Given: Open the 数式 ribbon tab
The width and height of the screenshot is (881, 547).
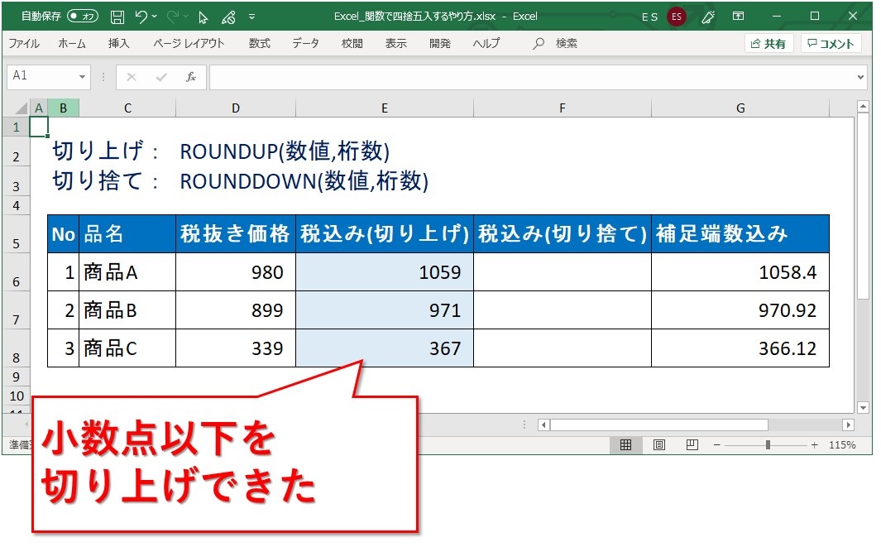Looking at the screenshot, I should [x=260, y=44].
